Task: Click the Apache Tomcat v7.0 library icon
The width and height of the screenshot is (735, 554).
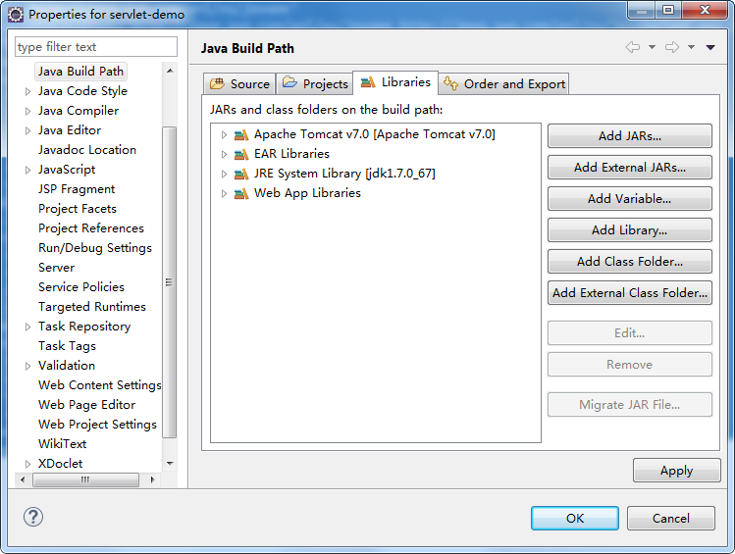Action: click(x=241, y=134)
